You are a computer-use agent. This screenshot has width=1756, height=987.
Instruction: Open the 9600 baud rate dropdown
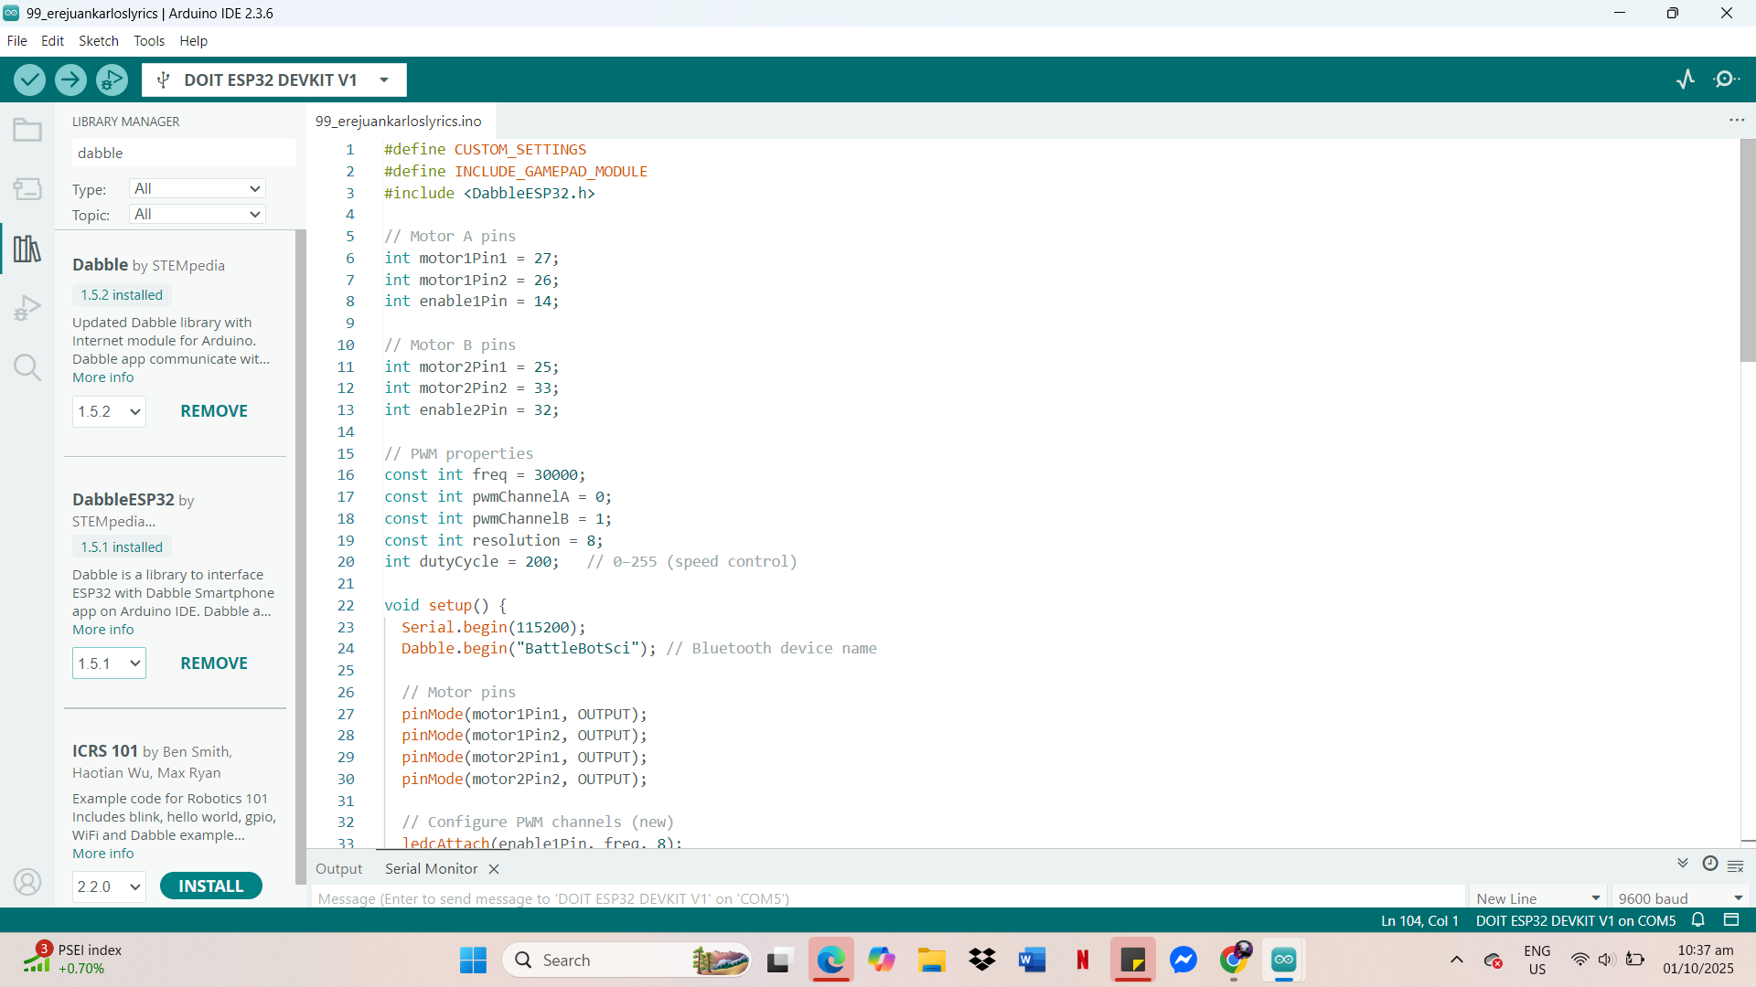(x=1680, y=898)
